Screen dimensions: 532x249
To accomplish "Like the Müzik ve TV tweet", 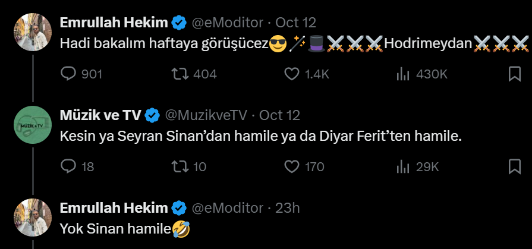I will pos(291,167).
